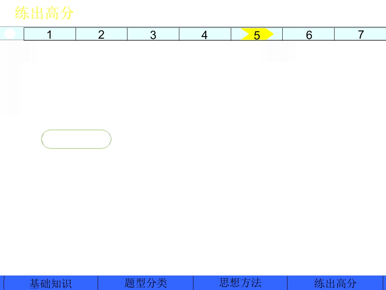Open question number 3
The width and height of the screenshot is (386, 290).
pyautogui.click(x=153, y=34)
